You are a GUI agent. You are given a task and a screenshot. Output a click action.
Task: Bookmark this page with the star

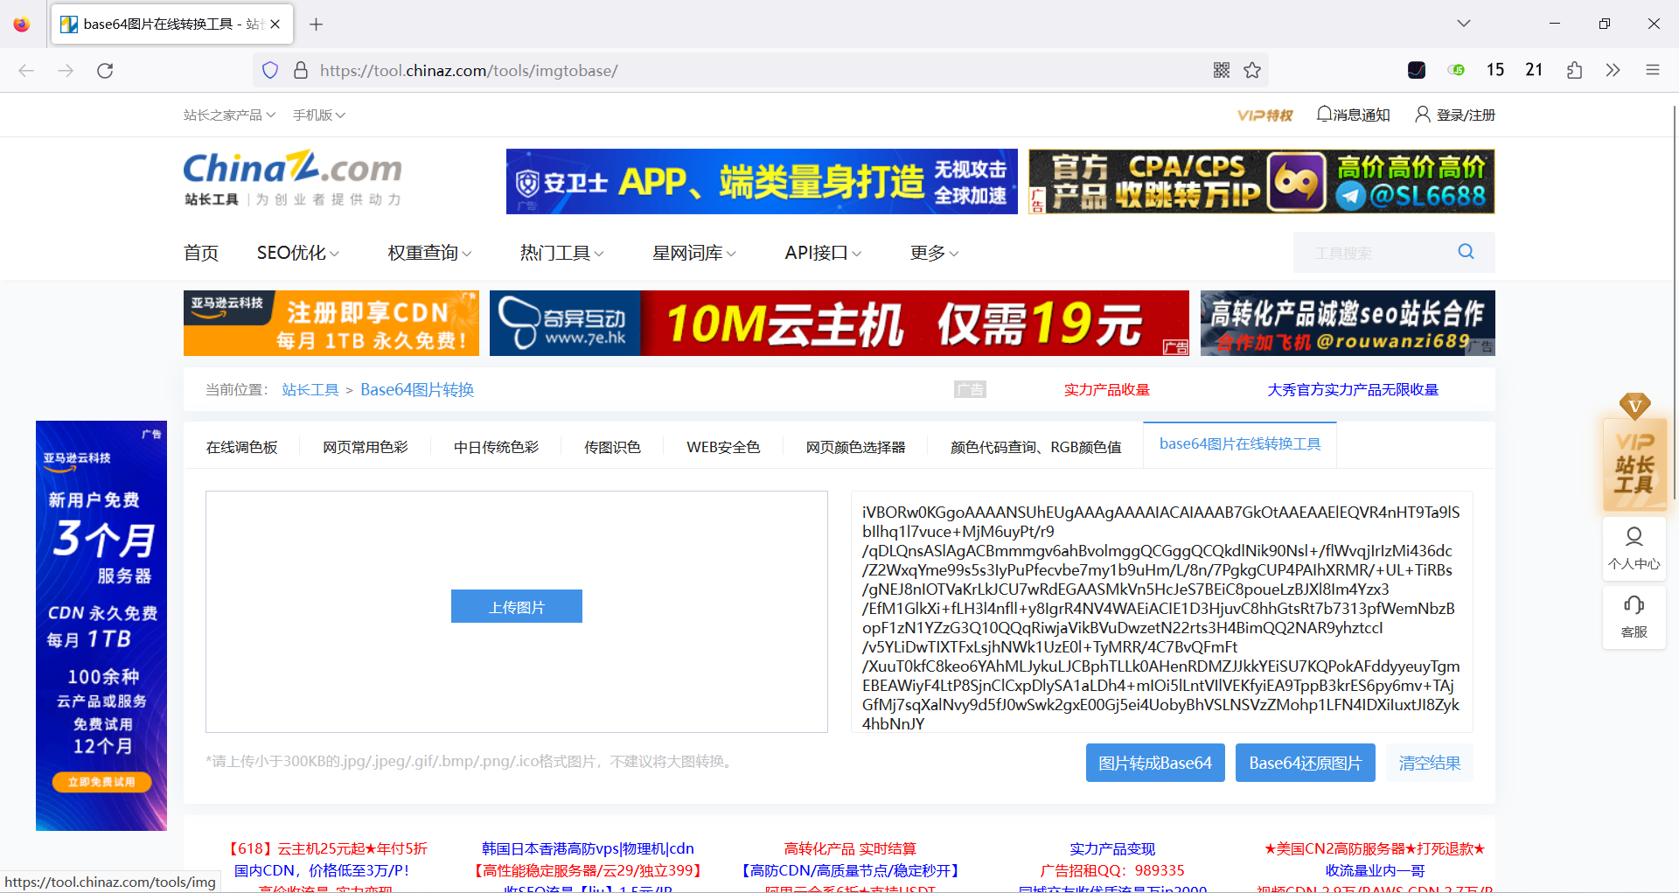pos(1252,70)
